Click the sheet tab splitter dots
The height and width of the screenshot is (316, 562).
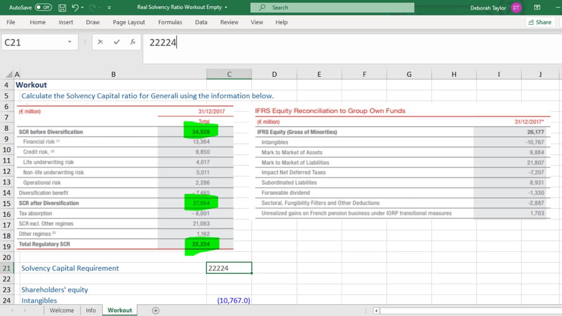(x=366, y=311)
